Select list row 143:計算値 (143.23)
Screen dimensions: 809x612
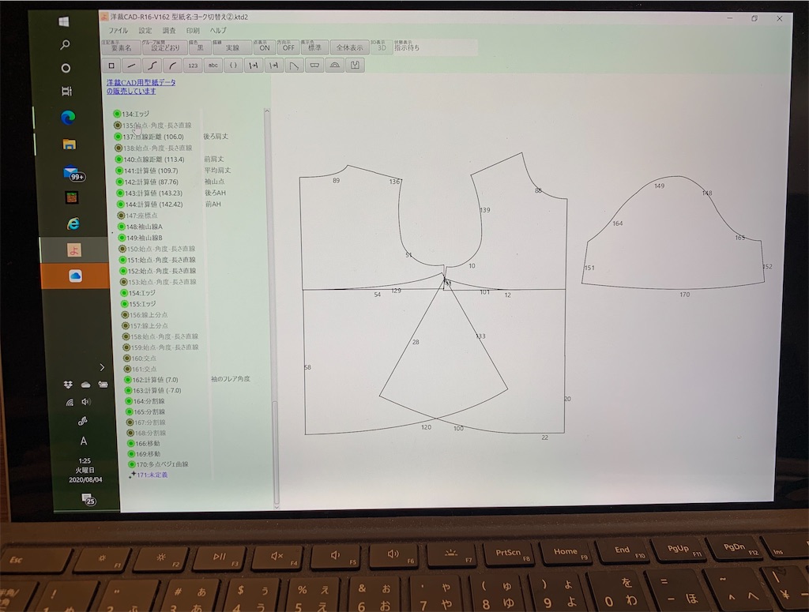pos(149,193)
